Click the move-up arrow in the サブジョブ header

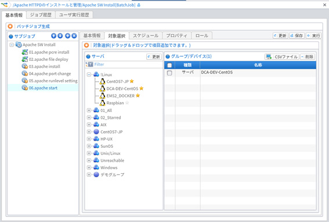click(54, 36)
